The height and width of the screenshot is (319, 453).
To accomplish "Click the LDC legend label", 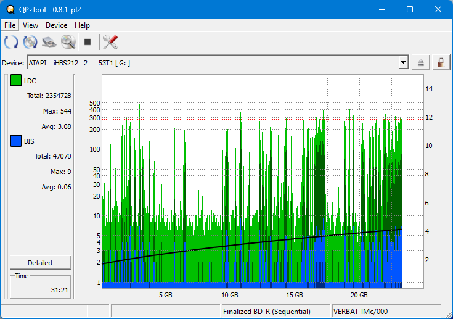I will click(x=30, y=81).
